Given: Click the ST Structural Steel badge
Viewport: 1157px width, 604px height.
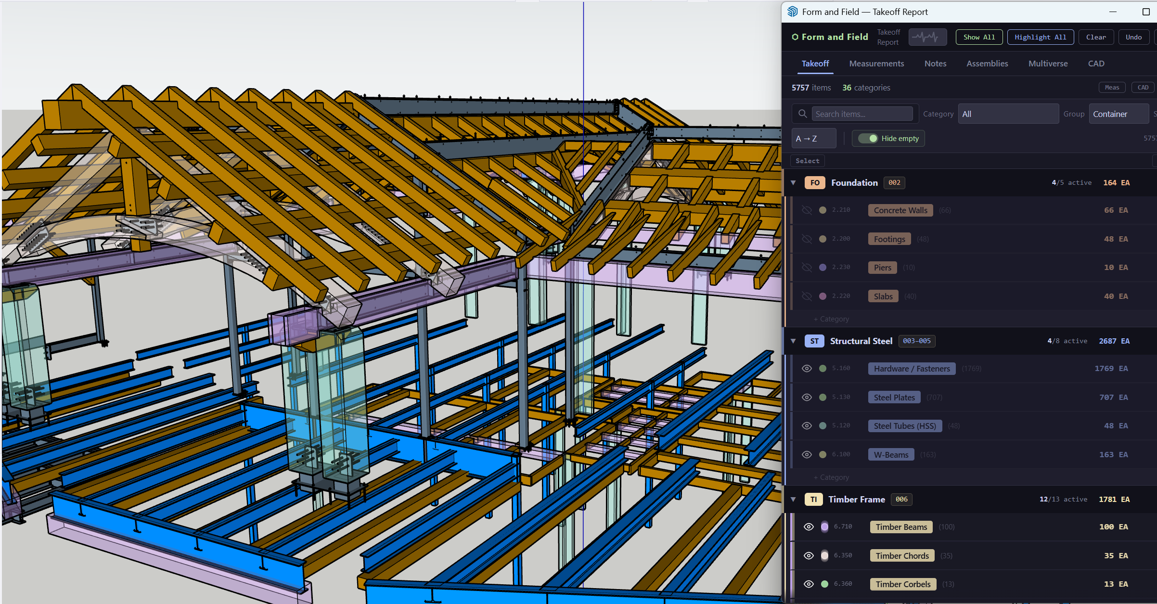Looking at the screenshot, I should pos(814,341).
